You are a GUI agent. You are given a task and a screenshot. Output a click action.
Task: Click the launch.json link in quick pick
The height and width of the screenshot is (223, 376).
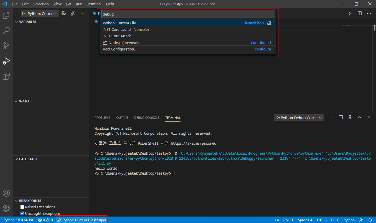pos(254,23)
